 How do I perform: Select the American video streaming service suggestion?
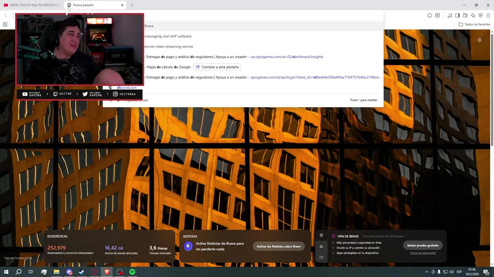coord(243,47)
